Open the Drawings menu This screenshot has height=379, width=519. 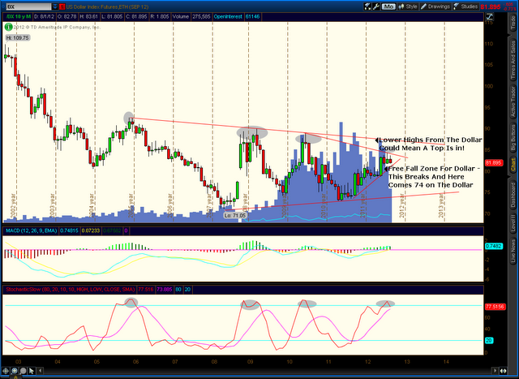pyautogui.click(x=435, y=6)
